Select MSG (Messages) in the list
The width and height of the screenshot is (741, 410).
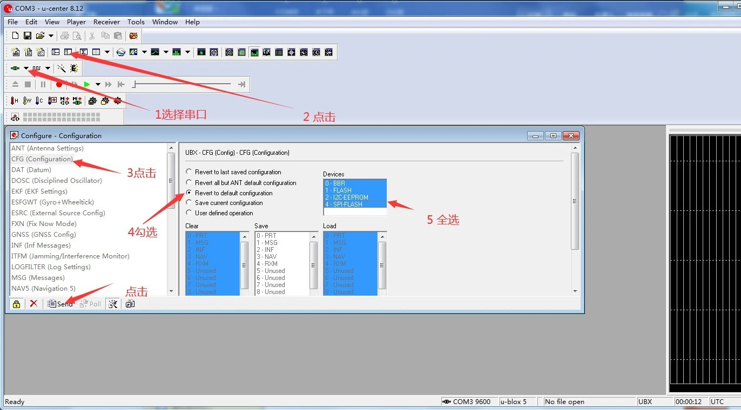[38, 278]
